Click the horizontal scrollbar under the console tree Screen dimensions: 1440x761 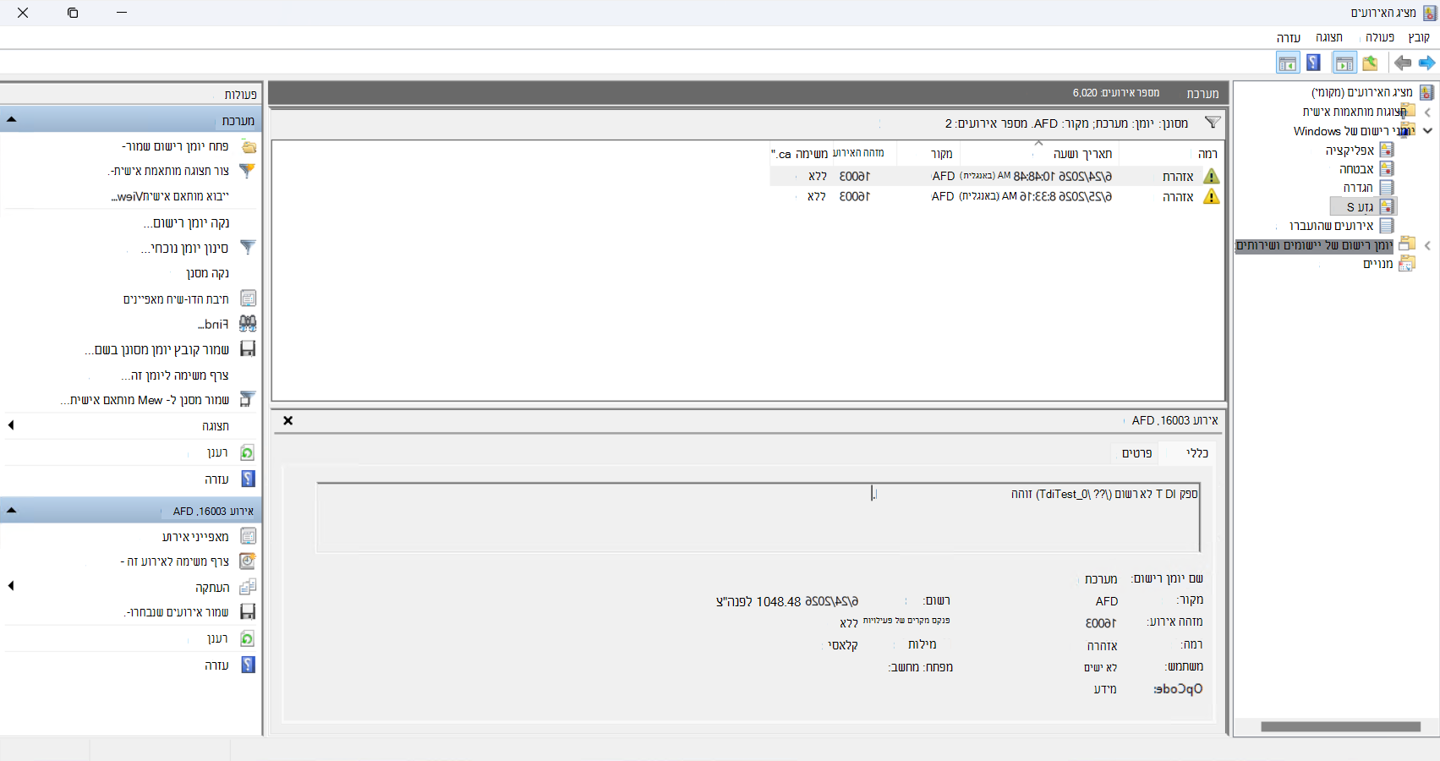(x=1340, y=726)
